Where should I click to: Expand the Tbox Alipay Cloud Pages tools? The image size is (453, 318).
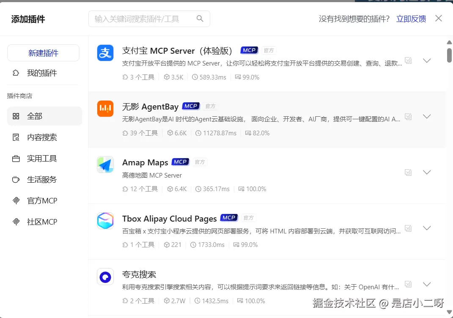(x=427, y=228)
